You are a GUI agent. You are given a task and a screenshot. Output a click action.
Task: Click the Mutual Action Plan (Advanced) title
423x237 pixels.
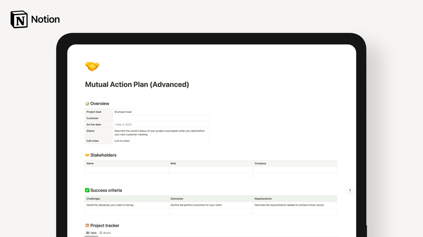[x=137, y=84]
